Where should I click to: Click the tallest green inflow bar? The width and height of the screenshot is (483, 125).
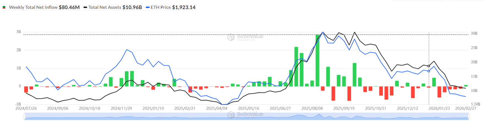coord(317,60)
